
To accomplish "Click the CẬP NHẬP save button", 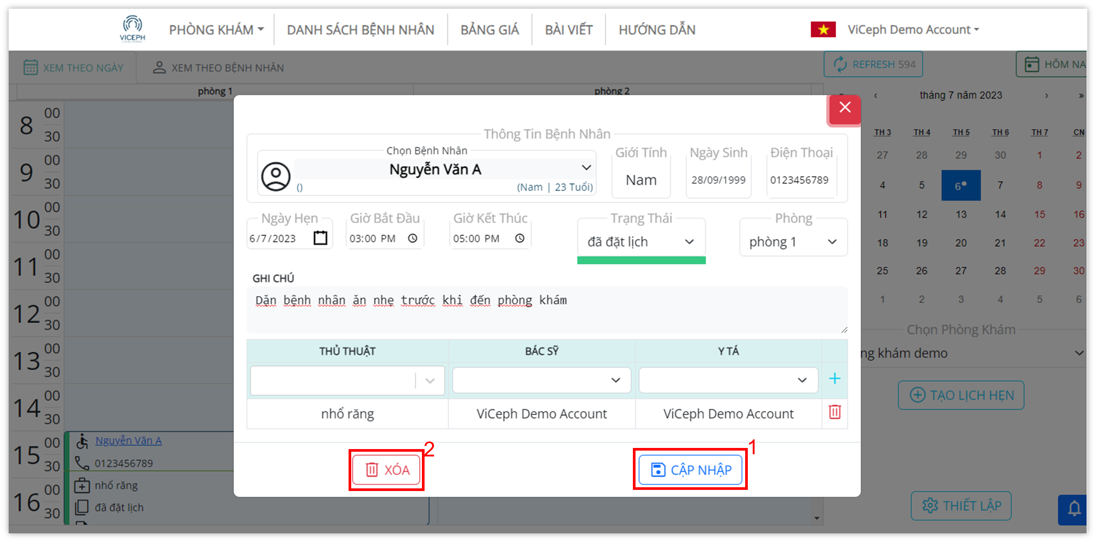I will pos(690,470).
